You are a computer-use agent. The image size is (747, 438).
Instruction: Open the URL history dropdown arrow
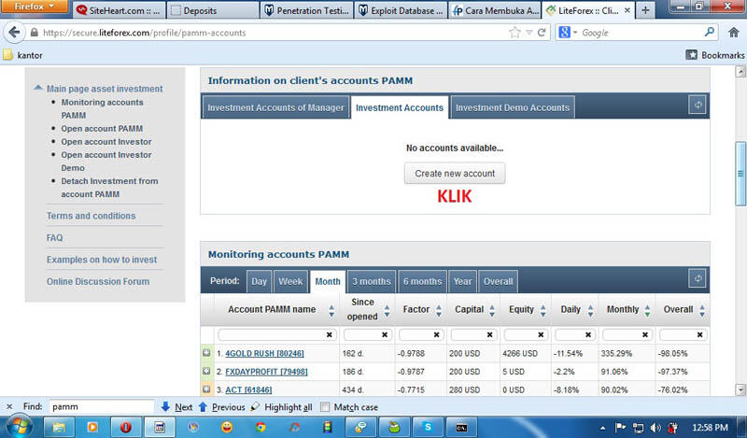tap(529, 33)
